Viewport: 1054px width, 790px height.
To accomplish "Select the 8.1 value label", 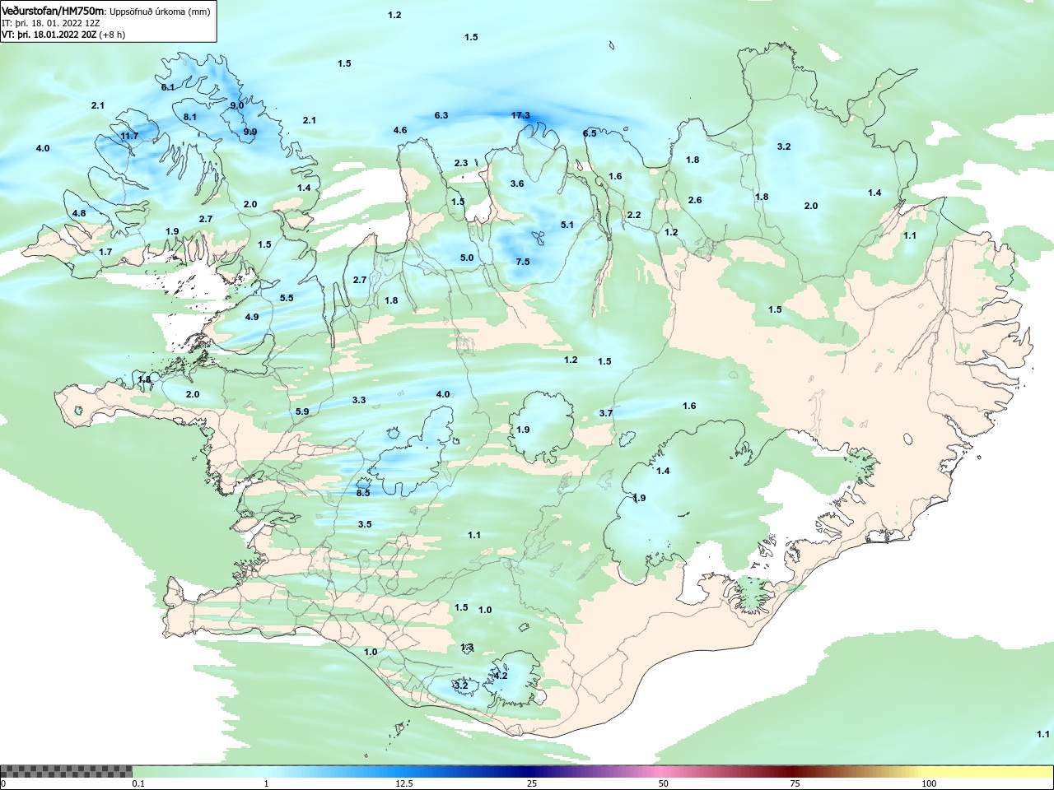I will [190, 117].
